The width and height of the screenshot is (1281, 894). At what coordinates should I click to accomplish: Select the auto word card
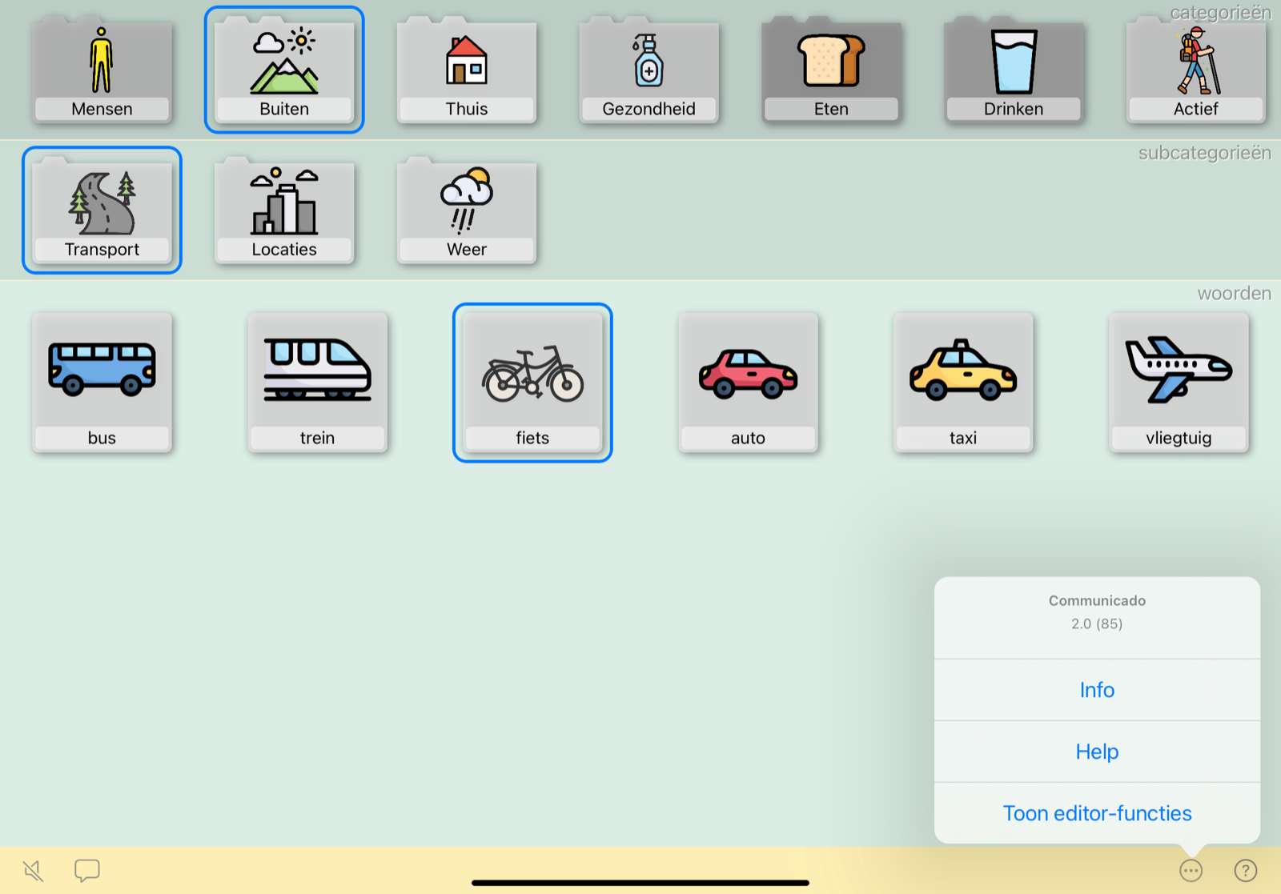click(748, 383)
